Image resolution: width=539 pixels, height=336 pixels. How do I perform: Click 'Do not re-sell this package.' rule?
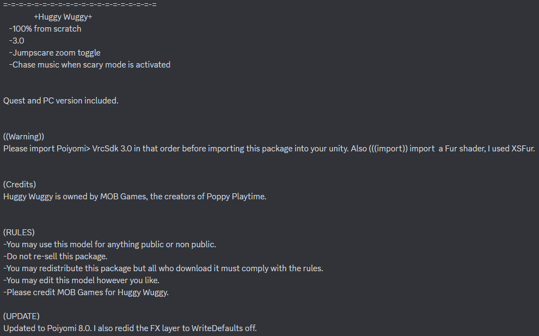click(56, 256)
